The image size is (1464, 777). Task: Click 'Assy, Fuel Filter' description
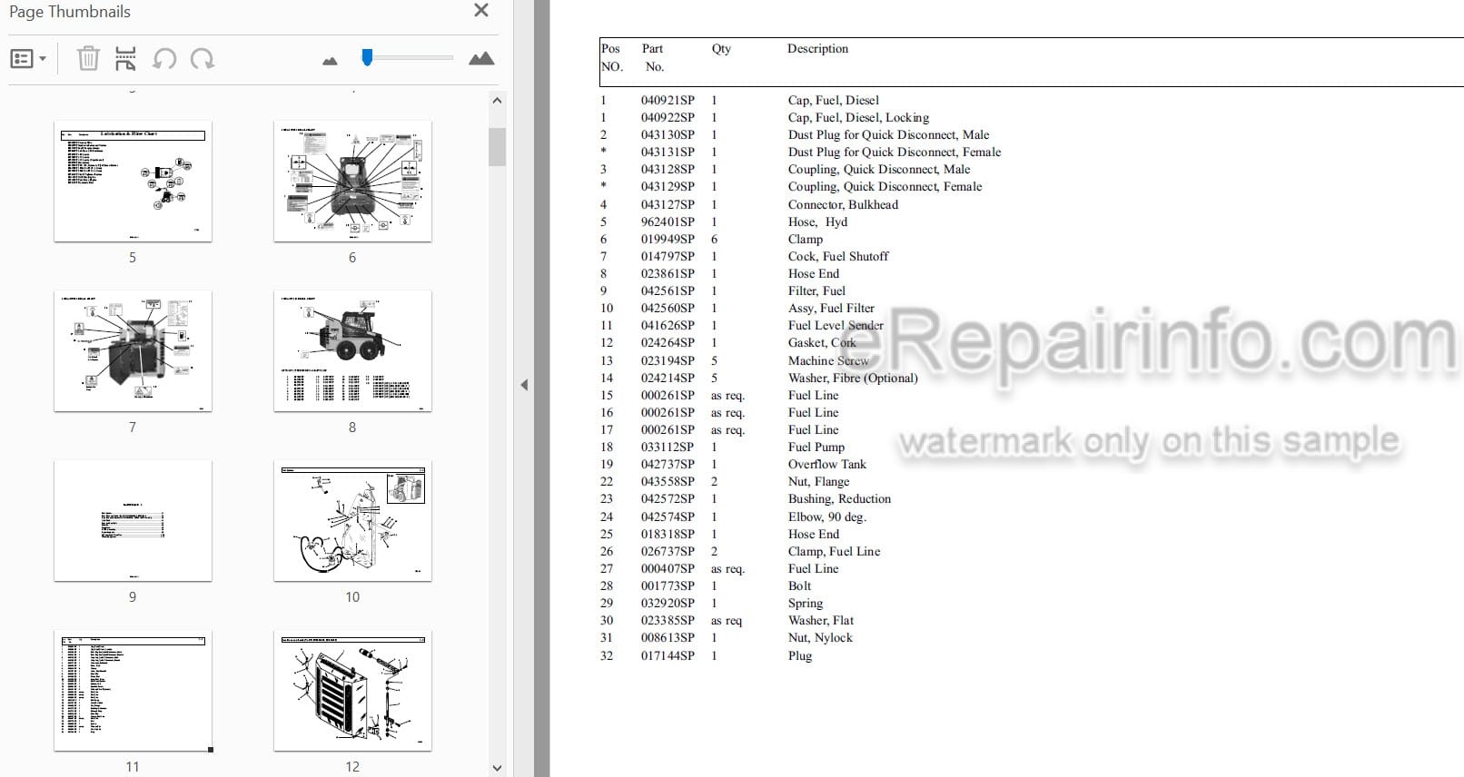click(831, 309)
